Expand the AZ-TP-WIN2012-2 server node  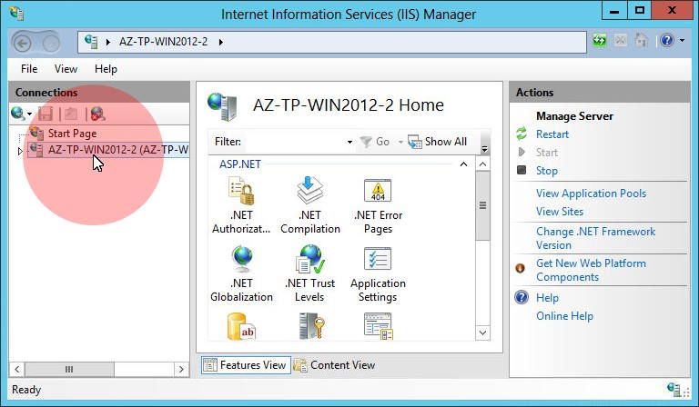pos(20,151)
